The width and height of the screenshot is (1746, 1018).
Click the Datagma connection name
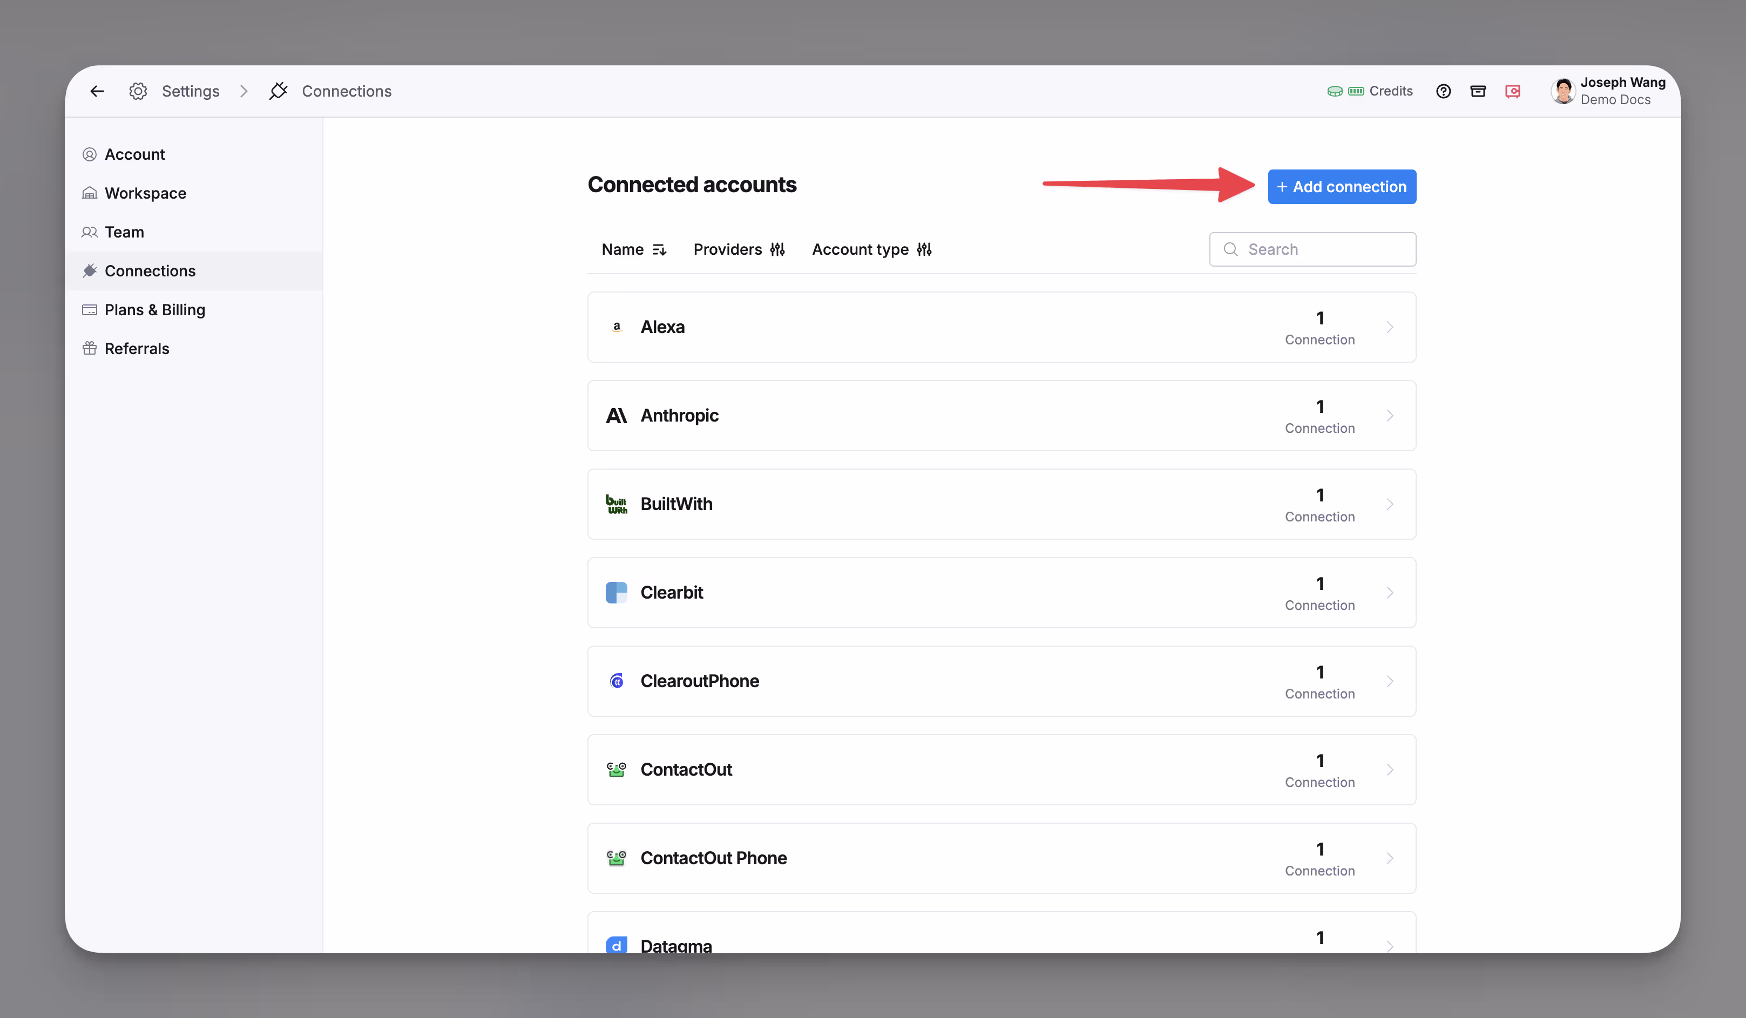tap(676, 945)
